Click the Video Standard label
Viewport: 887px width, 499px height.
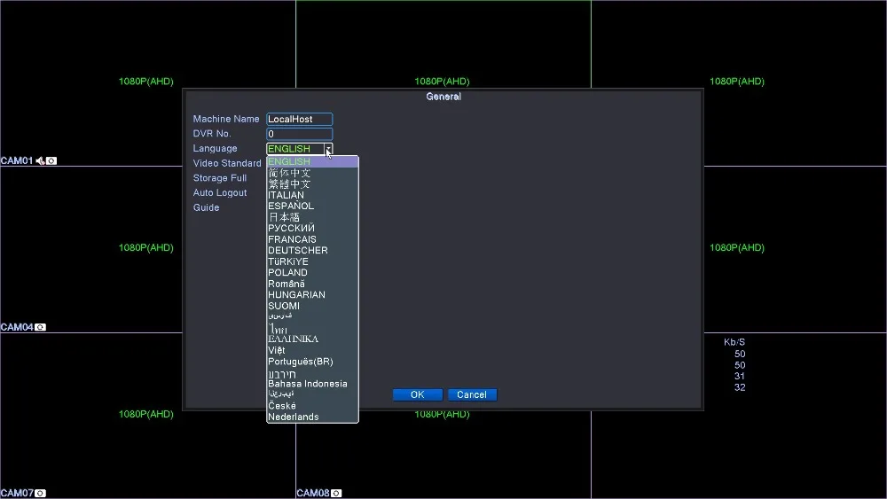pyautogui.click(x=227, y=163)
